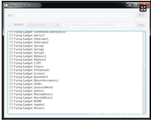Viewport: 151px width, 120px height.
Task: Click the shell URL input field
Action: pyautogui.click(x=99, y=25)
